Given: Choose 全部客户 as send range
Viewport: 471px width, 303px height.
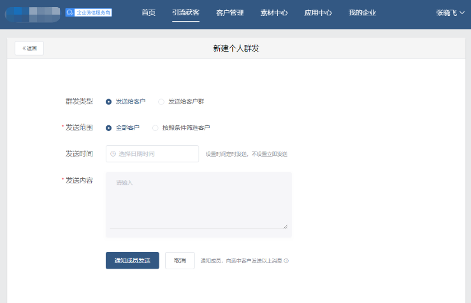Looking at the screenshot, I should [109, 128].
